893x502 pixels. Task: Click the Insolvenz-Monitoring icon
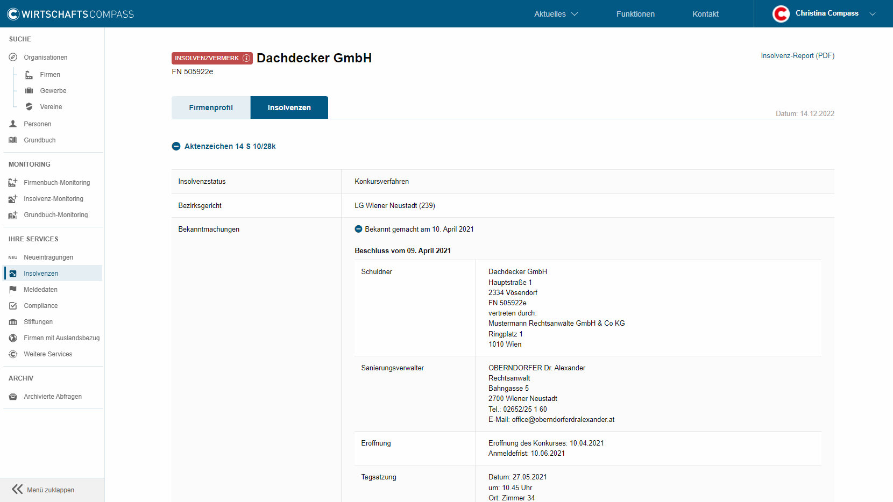[13, 199]
